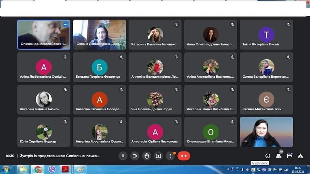Raise your hand in the meeting
The height and width of the screenshot is (174, 310).
pyautogui.click(x=147, y=156)
